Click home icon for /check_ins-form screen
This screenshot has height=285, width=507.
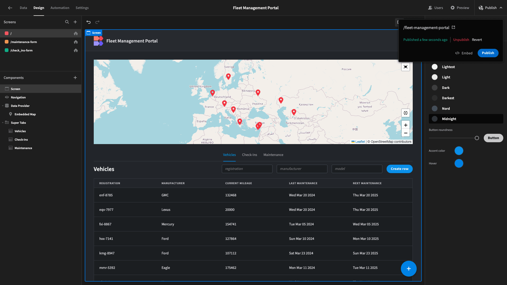point(76,50)
